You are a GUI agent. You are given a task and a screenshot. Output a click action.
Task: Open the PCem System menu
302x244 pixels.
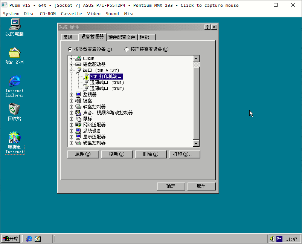tap(11, 14)
